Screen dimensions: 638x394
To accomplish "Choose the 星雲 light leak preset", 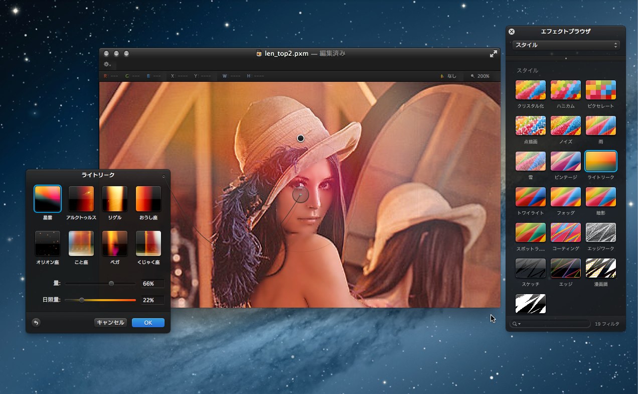I will point(48,199).
